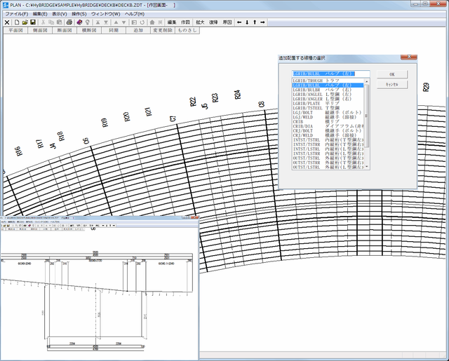Open the ファイル(F) menu
The height and width of the screenshot is (361, 449).
click(x=17, y=13)
